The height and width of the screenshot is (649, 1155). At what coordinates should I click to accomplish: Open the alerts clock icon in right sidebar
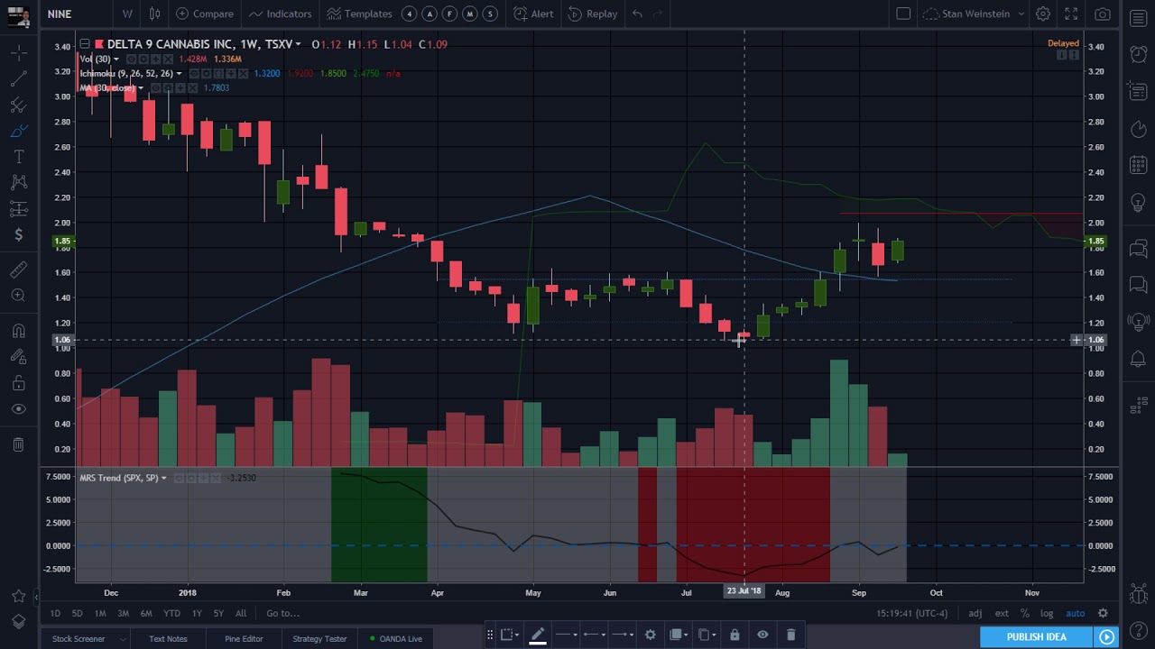1138,52
